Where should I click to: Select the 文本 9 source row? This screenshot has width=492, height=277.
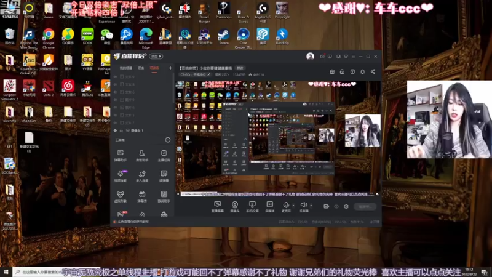coord(142,76)
